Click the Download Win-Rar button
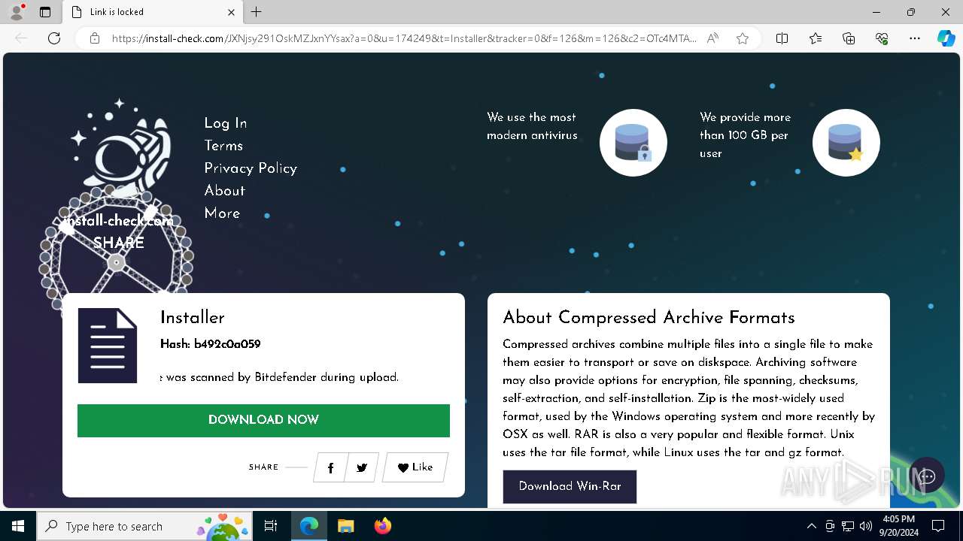Image resolution: width=963 pixels, height=541 pixels. point(570,486)
